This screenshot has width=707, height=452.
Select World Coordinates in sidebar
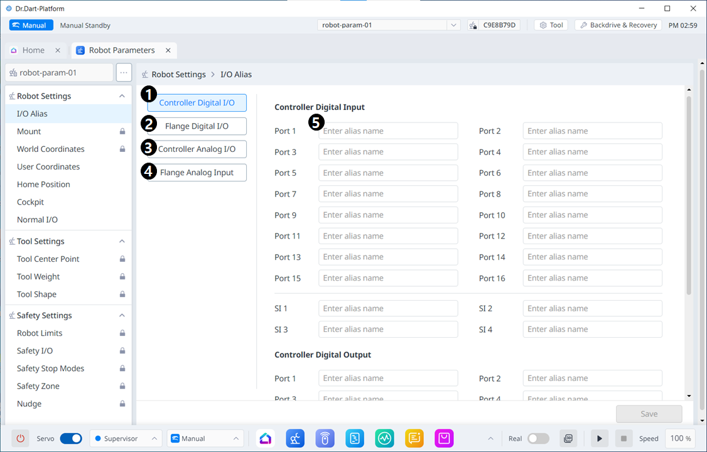click(50, 149)
